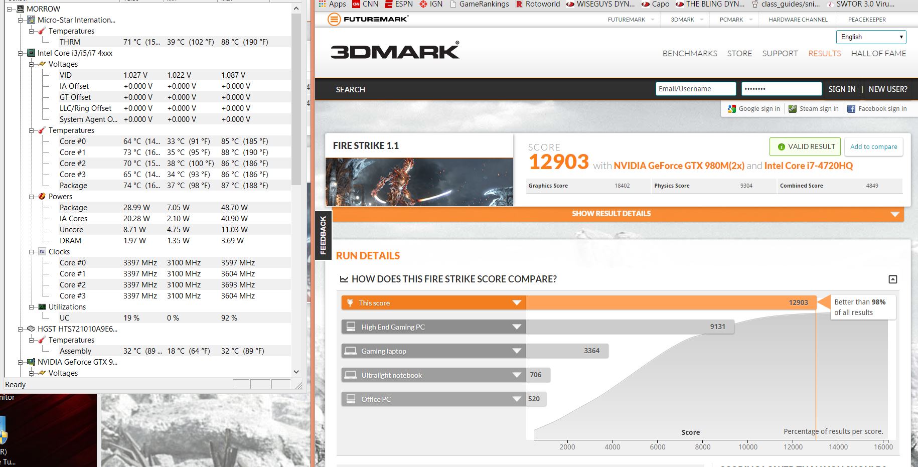Screen dimensions: 918x467
Task: Open the Capo bookmark
Action: 655,4
